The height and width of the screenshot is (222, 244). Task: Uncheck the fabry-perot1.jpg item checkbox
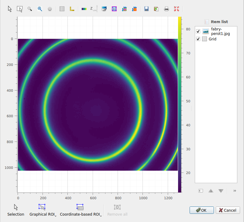(198, 31)
